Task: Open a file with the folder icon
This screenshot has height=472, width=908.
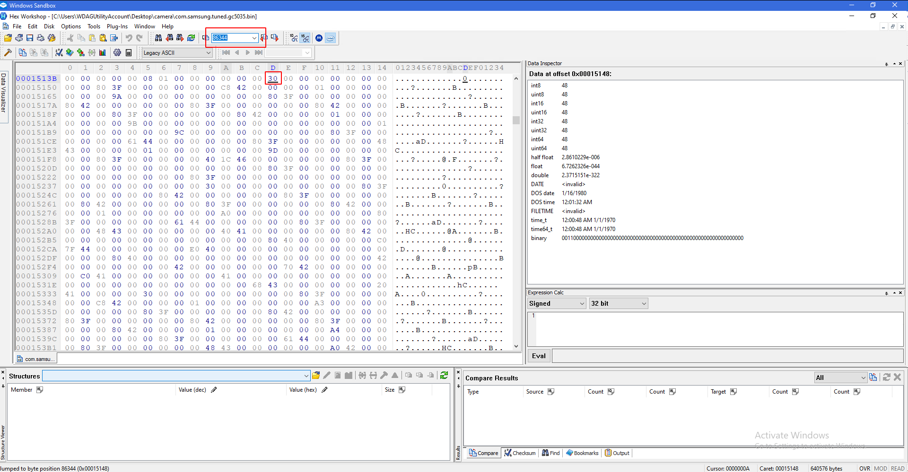Action: point(8,38)
